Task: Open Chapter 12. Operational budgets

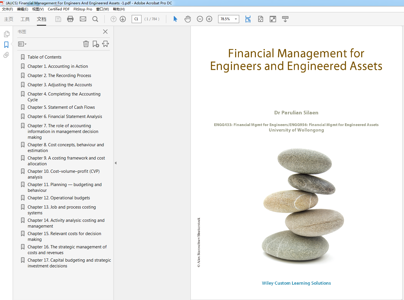Action: point(59,198)
